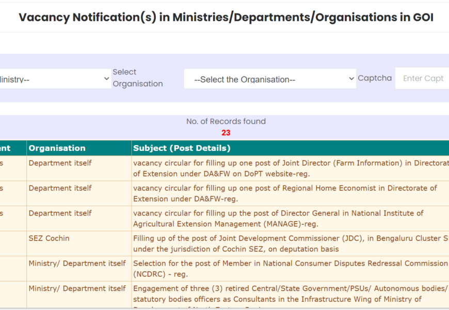Open the Joint Director (Farm Information) vacancy circular

289,168
